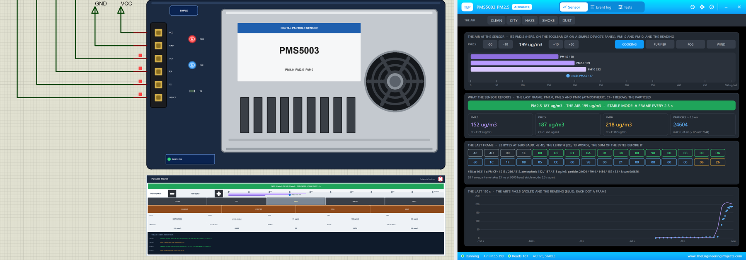Viewport: 746px width, 260px height.
Task: Decrease air PM2.5 with status minus button
Action: (172, 194)
